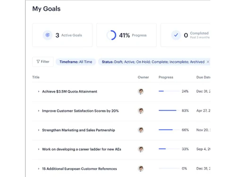The image size is (236, 177).
Task: Click the 83% progress bar
Action: pyautogui.click(x=169, y=110)
